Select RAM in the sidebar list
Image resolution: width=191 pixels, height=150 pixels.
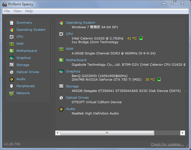click(x=20, y=44)
